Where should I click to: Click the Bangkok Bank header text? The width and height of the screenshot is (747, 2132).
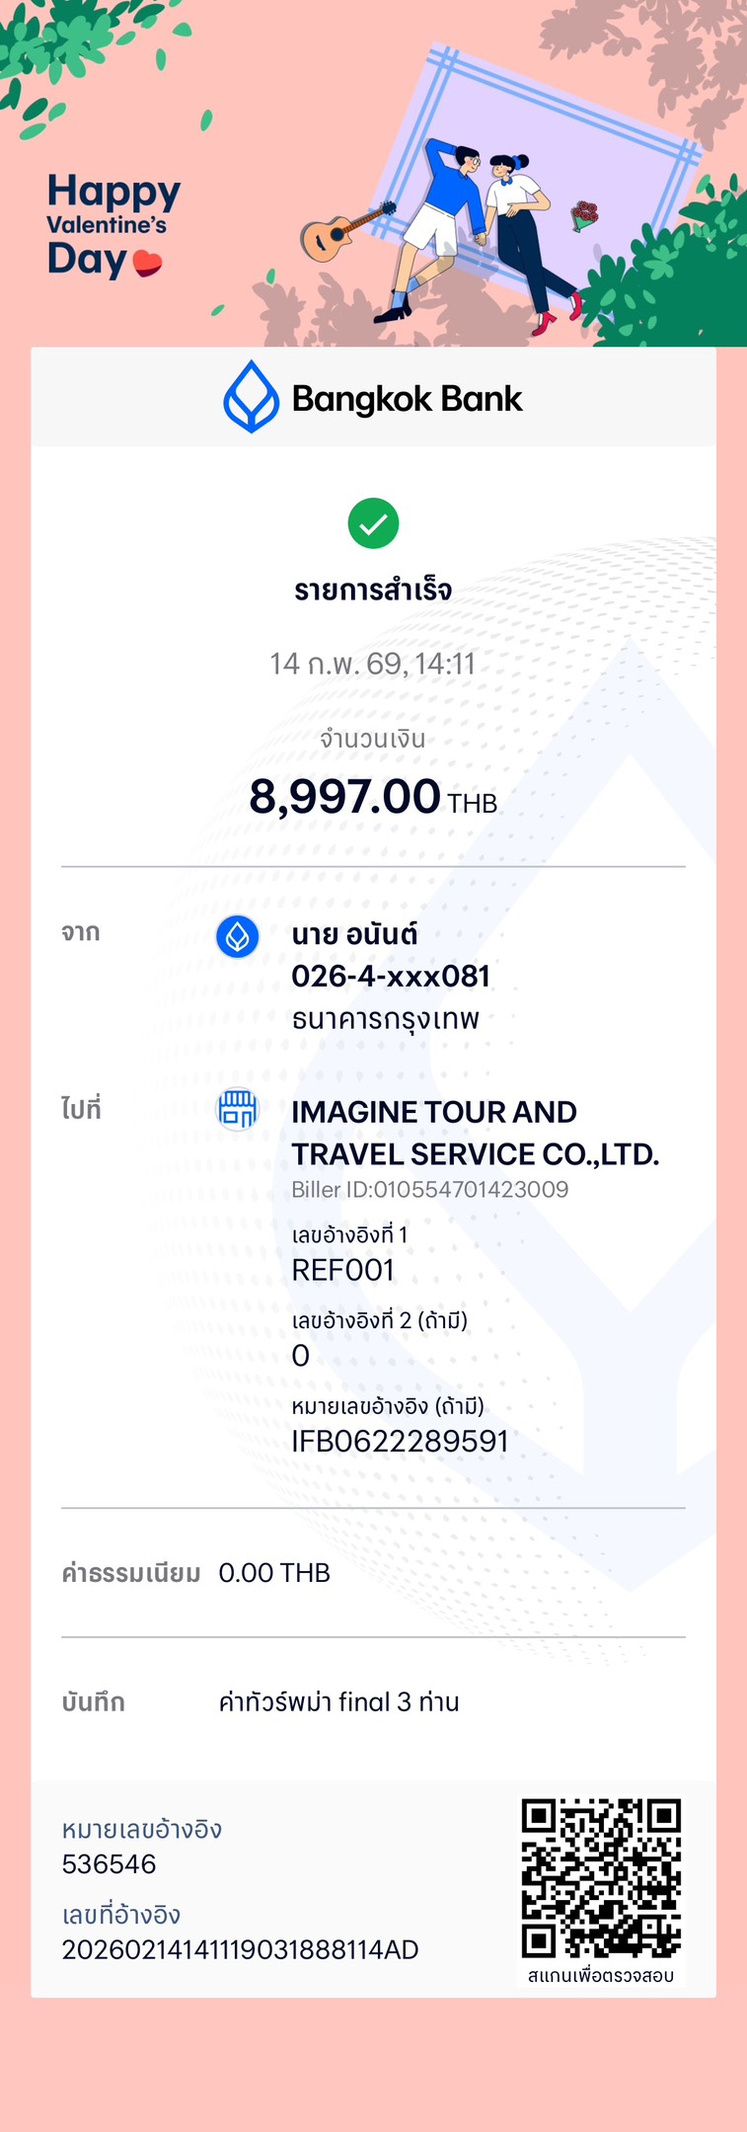[x=407, y=399]
